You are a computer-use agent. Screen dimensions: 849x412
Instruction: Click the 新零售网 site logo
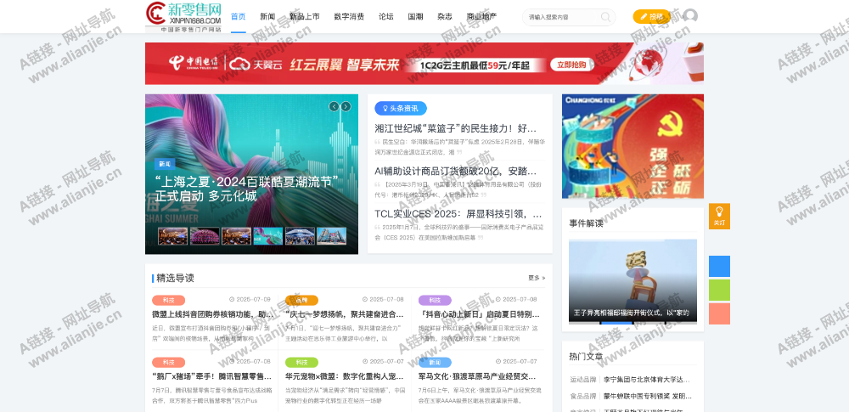(183, 17)
